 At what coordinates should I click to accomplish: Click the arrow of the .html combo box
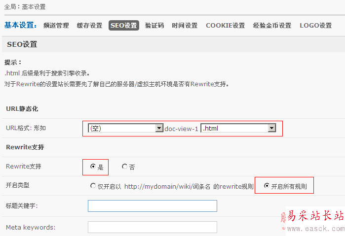[x=272, y=128]
